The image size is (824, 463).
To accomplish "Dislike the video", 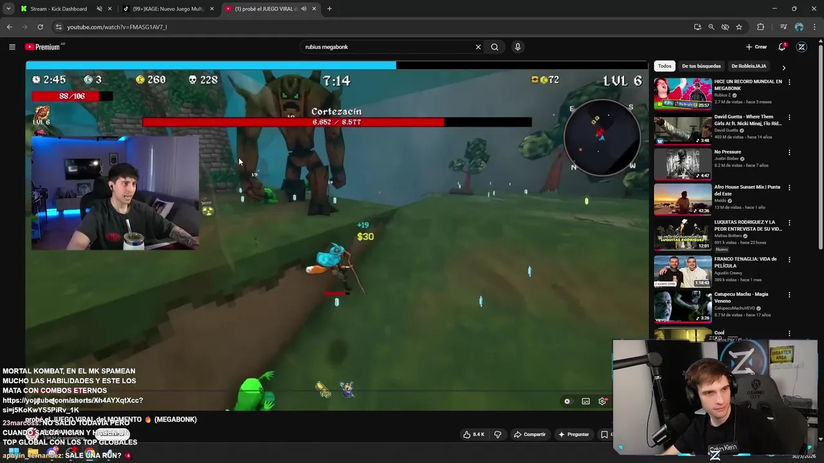I will click(498, 435).
